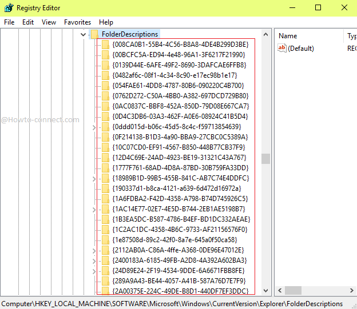357x309 pixels.
Task: Maximize the Registry Editor window
Action: [318, 8]
